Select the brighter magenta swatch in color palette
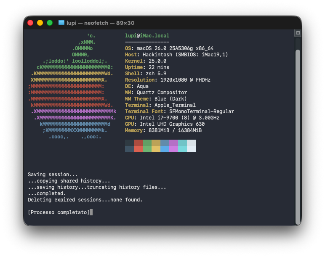This screenshot has width=325, height=257. pyautogui.click(x=174, y=149)
